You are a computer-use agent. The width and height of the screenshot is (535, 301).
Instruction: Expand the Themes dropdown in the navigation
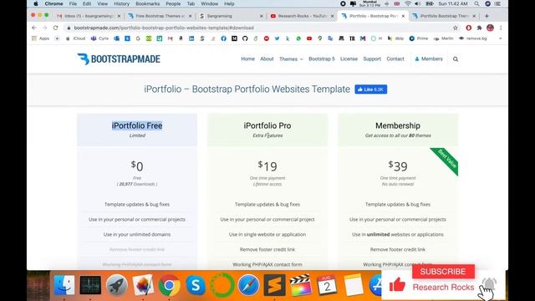click(x=291, y=59)
